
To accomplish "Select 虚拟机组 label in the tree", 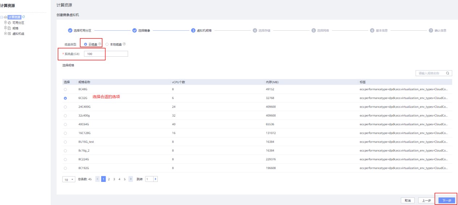I will click(18, 34).
